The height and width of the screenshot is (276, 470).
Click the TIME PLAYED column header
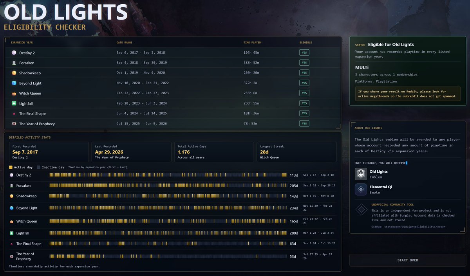coord(252,43)
